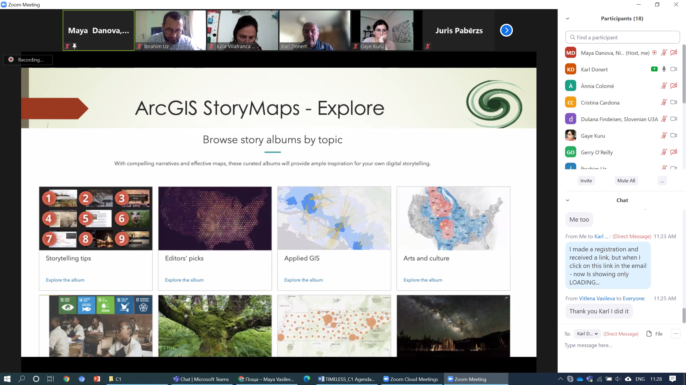Click the chat panel scrollbar

point(684,315)
